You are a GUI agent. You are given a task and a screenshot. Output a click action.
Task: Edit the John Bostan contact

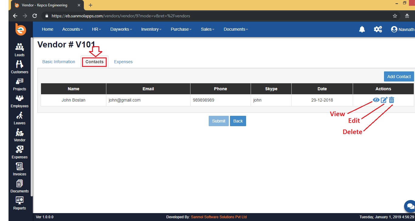click(x=384, y=100)
